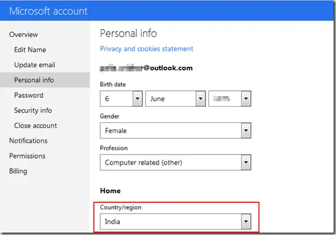Click the Microsoft account header title
Screen dimensions: 336x235
click(x=48, y=11)
